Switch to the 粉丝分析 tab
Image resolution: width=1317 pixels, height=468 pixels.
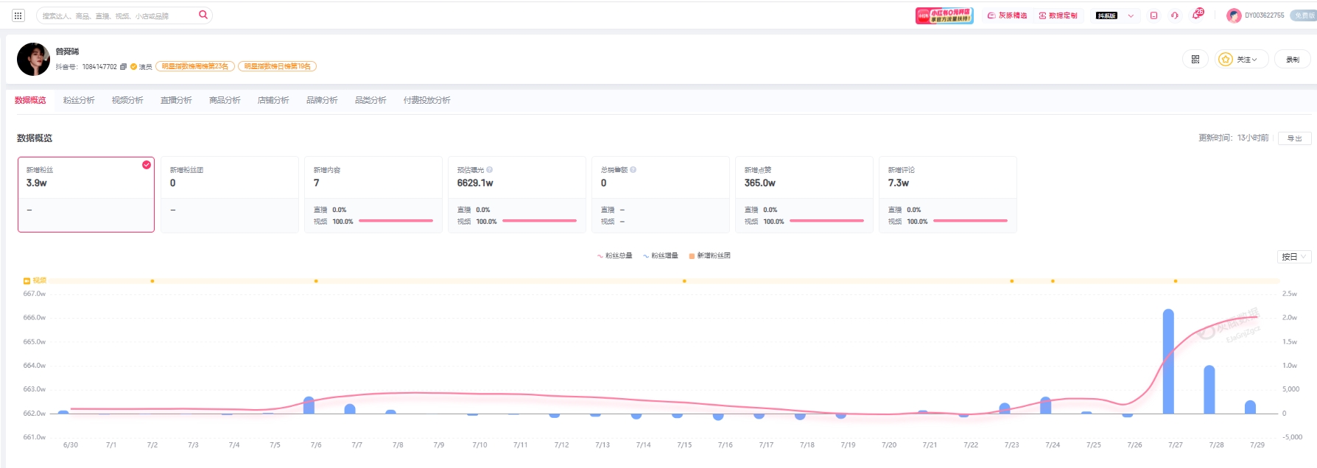point(79,100)
